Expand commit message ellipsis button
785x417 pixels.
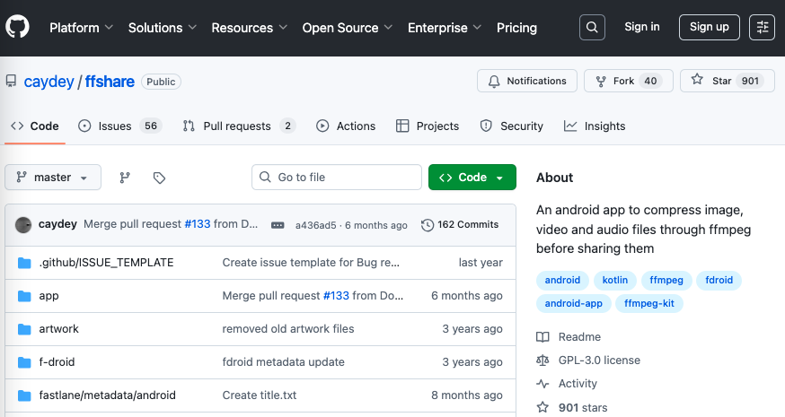278,225
